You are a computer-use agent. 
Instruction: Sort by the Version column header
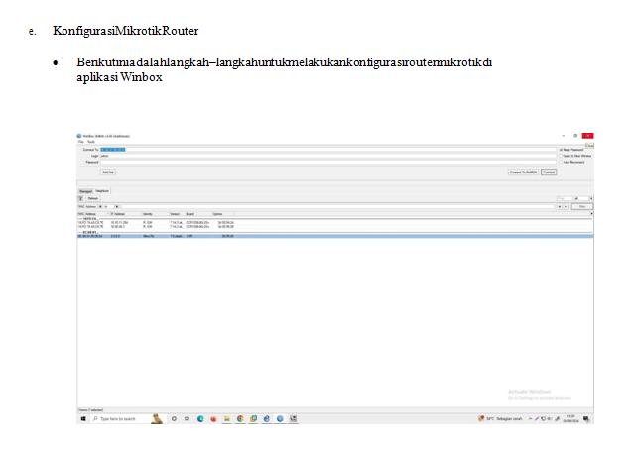(177, 214)
